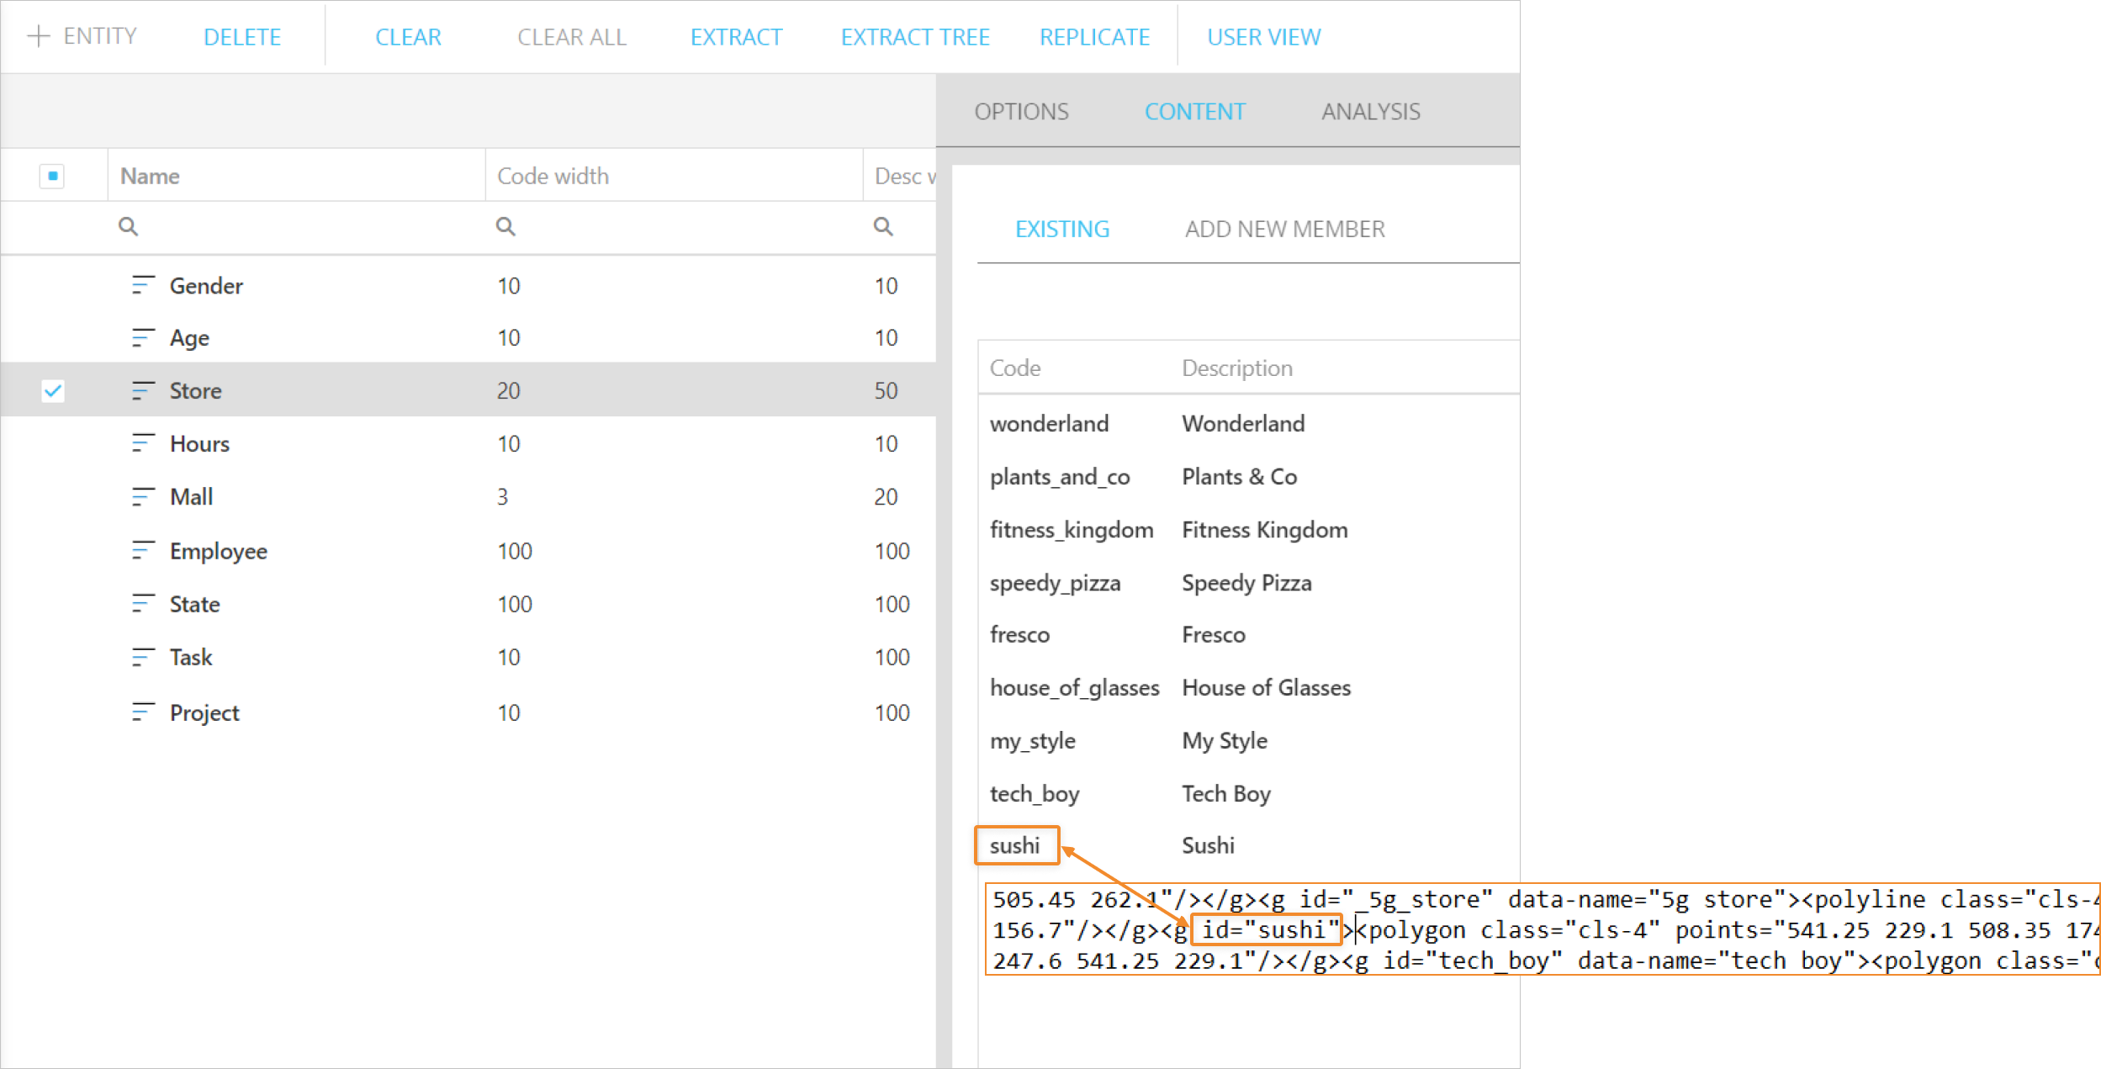
Task: Click the plants_and_co member code
Action: coord(1060,477)
